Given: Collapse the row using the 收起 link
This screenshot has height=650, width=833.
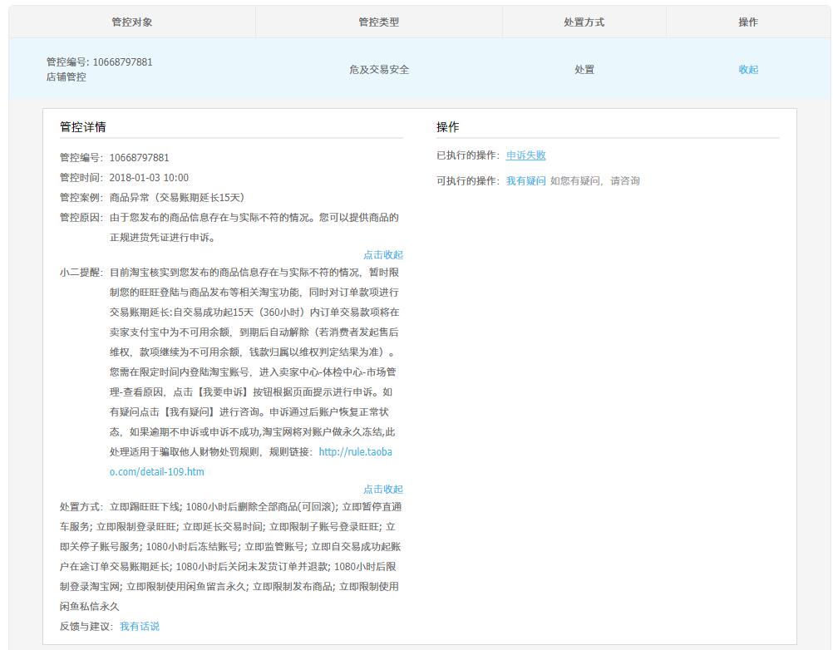Looking at the screenshot, I should point(748,70).
